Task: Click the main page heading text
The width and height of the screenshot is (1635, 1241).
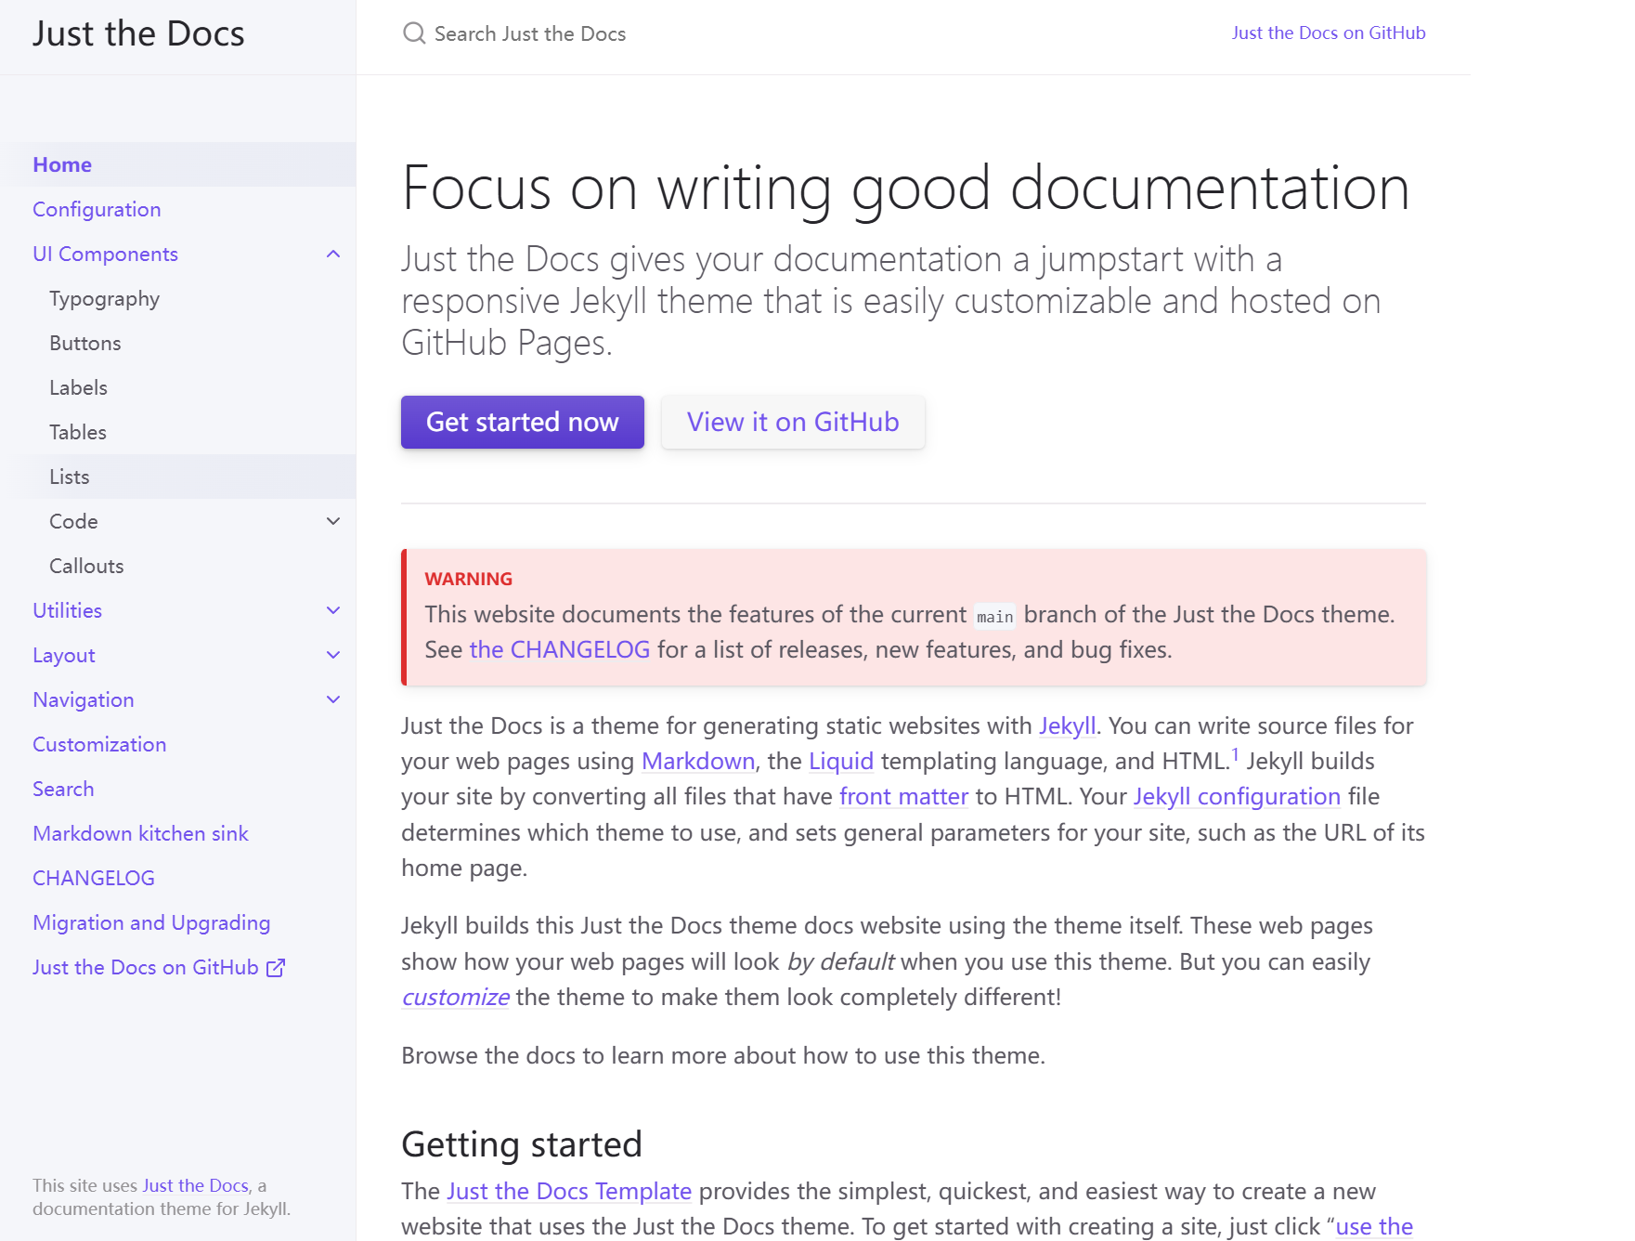Action: [906, 189]
